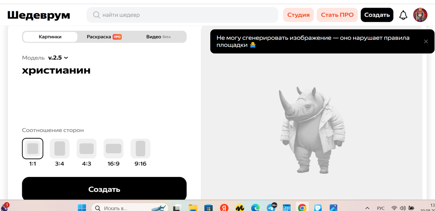Switch to the Раскраска tab
The width and height of the screenshot is (435, 211).
[x=104, y=37]
